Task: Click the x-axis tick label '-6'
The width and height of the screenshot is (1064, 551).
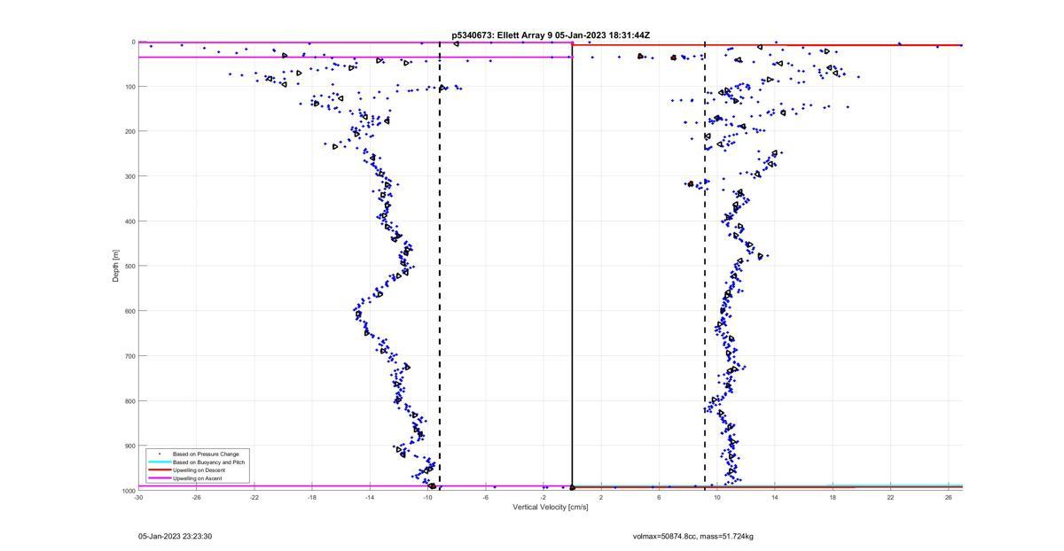Action: [x=486, y=498]
